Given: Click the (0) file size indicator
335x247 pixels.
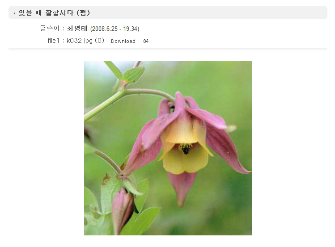Looking at the screenshot, I should 99,41.
